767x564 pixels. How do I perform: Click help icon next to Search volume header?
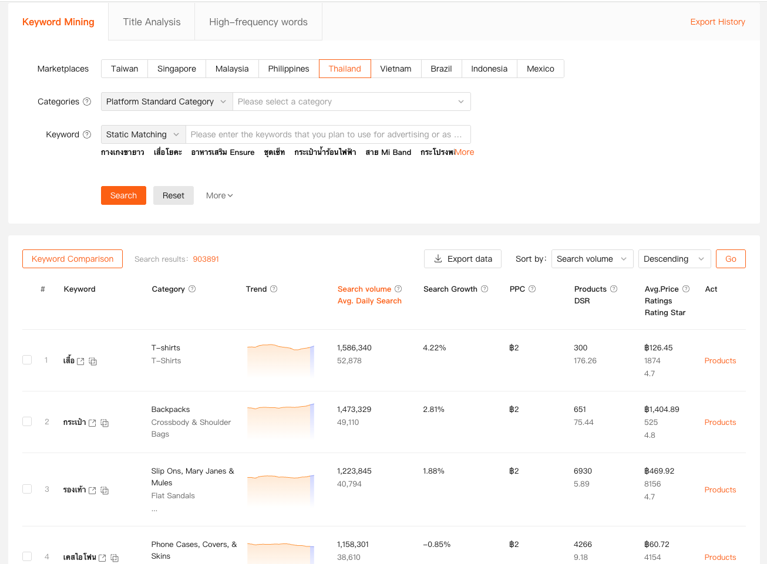(x=398, y=289)
